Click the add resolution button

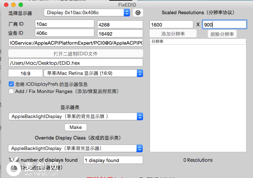coord(173,34)
